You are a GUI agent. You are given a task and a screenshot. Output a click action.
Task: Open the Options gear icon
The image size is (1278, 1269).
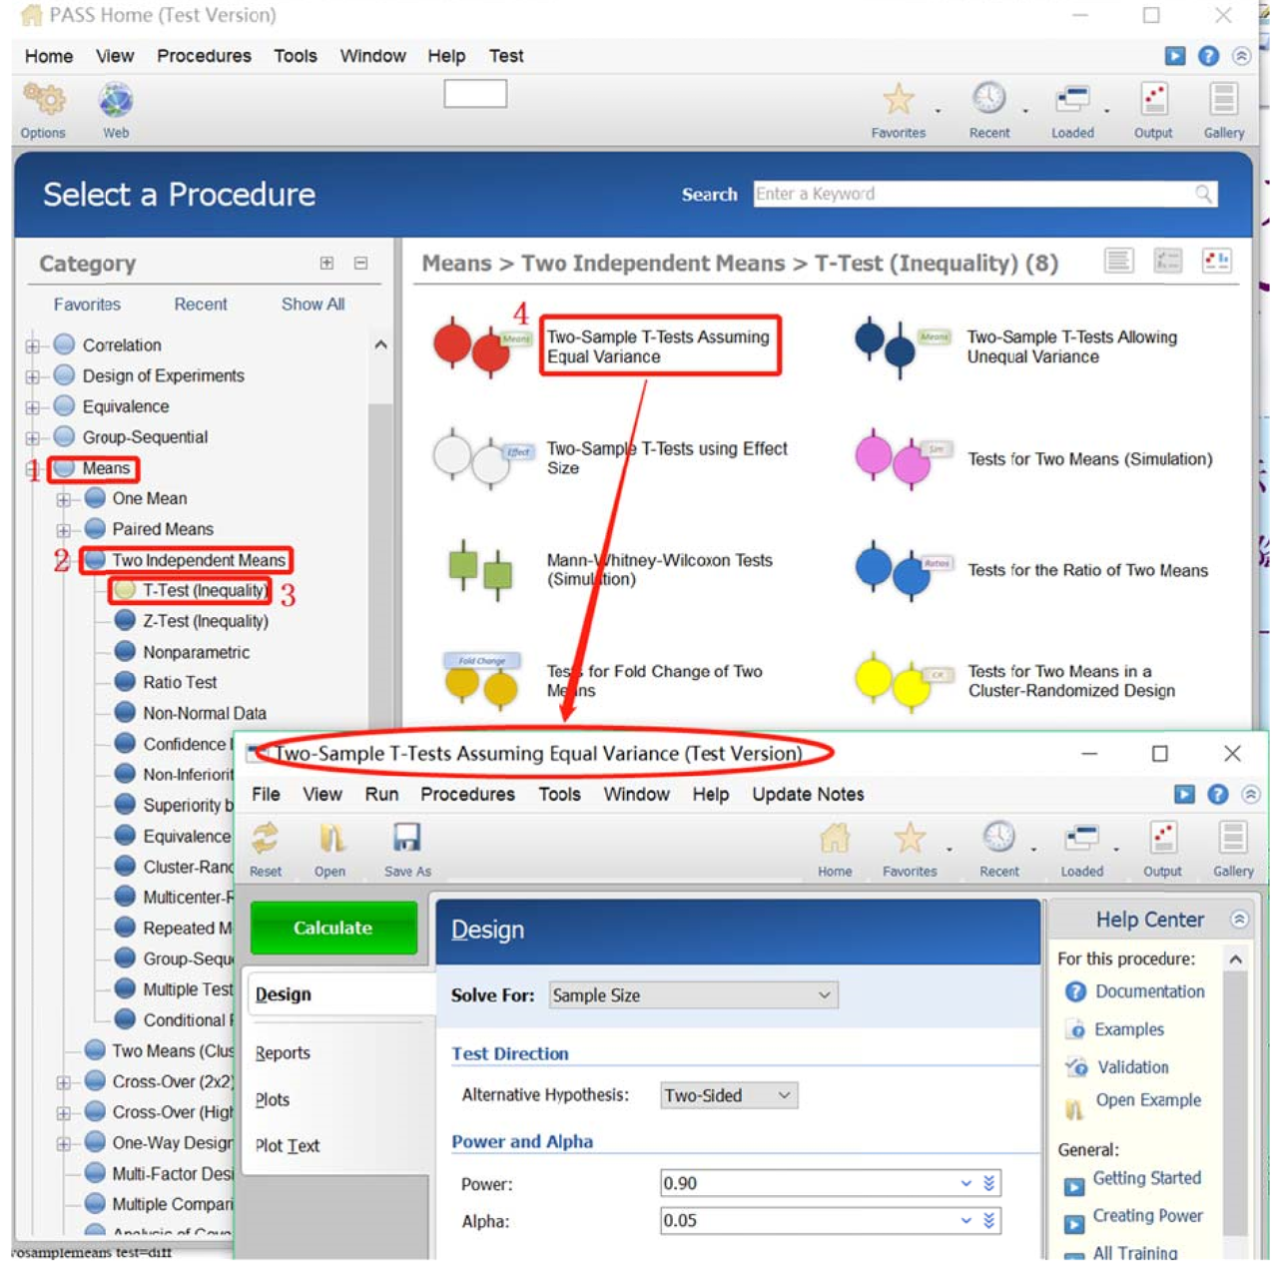point(44,101)
